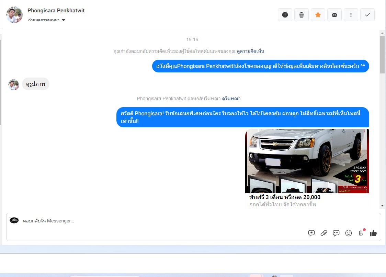Send a thumbs-up like
This screenshot has height=277, width=386.
tap(373, 233)
